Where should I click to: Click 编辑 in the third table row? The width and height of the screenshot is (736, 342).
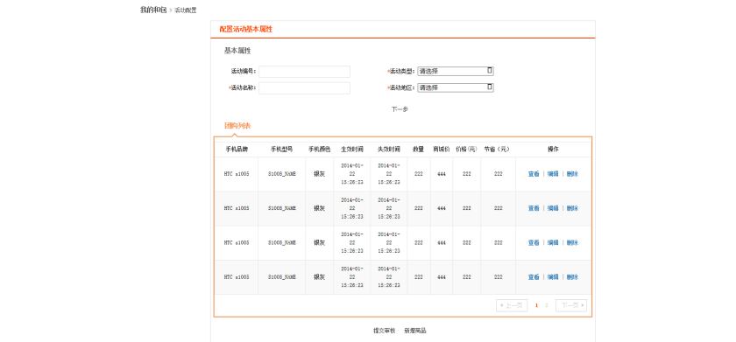click(553, 242)
